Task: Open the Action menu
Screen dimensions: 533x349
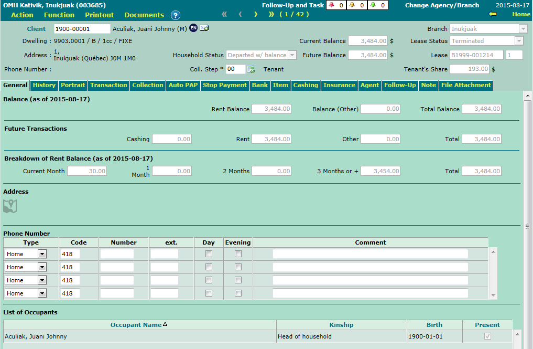Action: pos(22,15)
